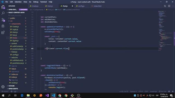Viewport: 175px width, 98px height.
Task: Split the editor to the right
Action: click(169, 6)
